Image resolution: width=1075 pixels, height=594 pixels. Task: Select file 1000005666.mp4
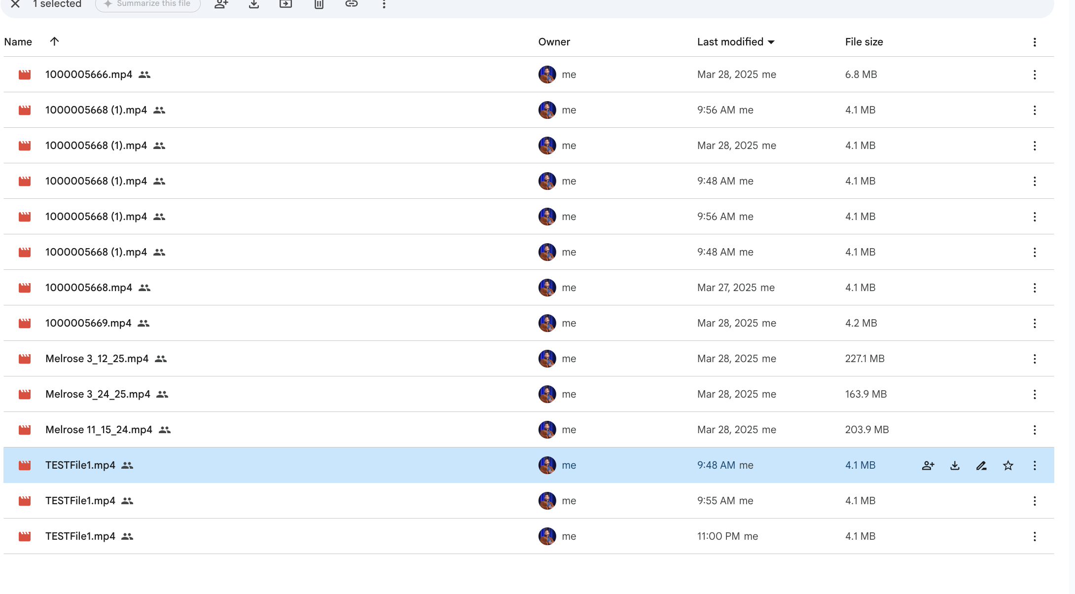(x=529, y=74)
